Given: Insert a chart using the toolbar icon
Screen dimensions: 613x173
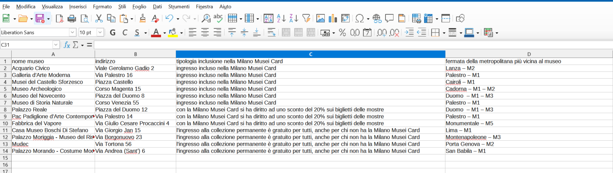Looking at the screenshot, I should coord(333,18).
